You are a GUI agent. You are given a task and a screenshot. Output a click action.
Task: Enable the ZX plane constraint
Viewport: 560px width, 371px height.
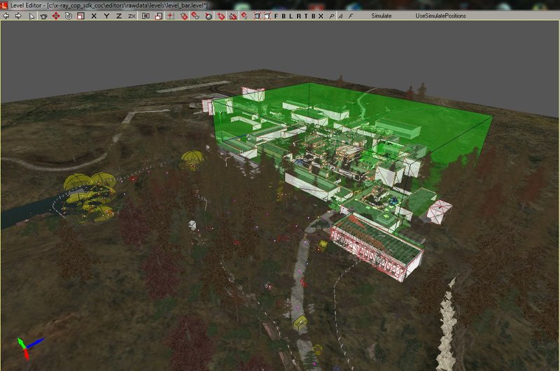[132, 15]
